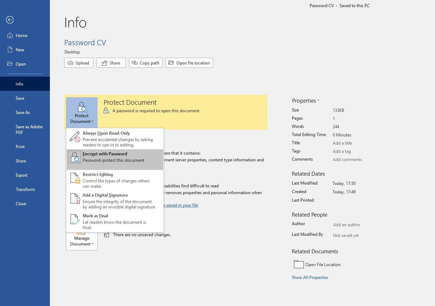
Task: Click the Open File Location folder icon
Action: click(x=299, y=264)
